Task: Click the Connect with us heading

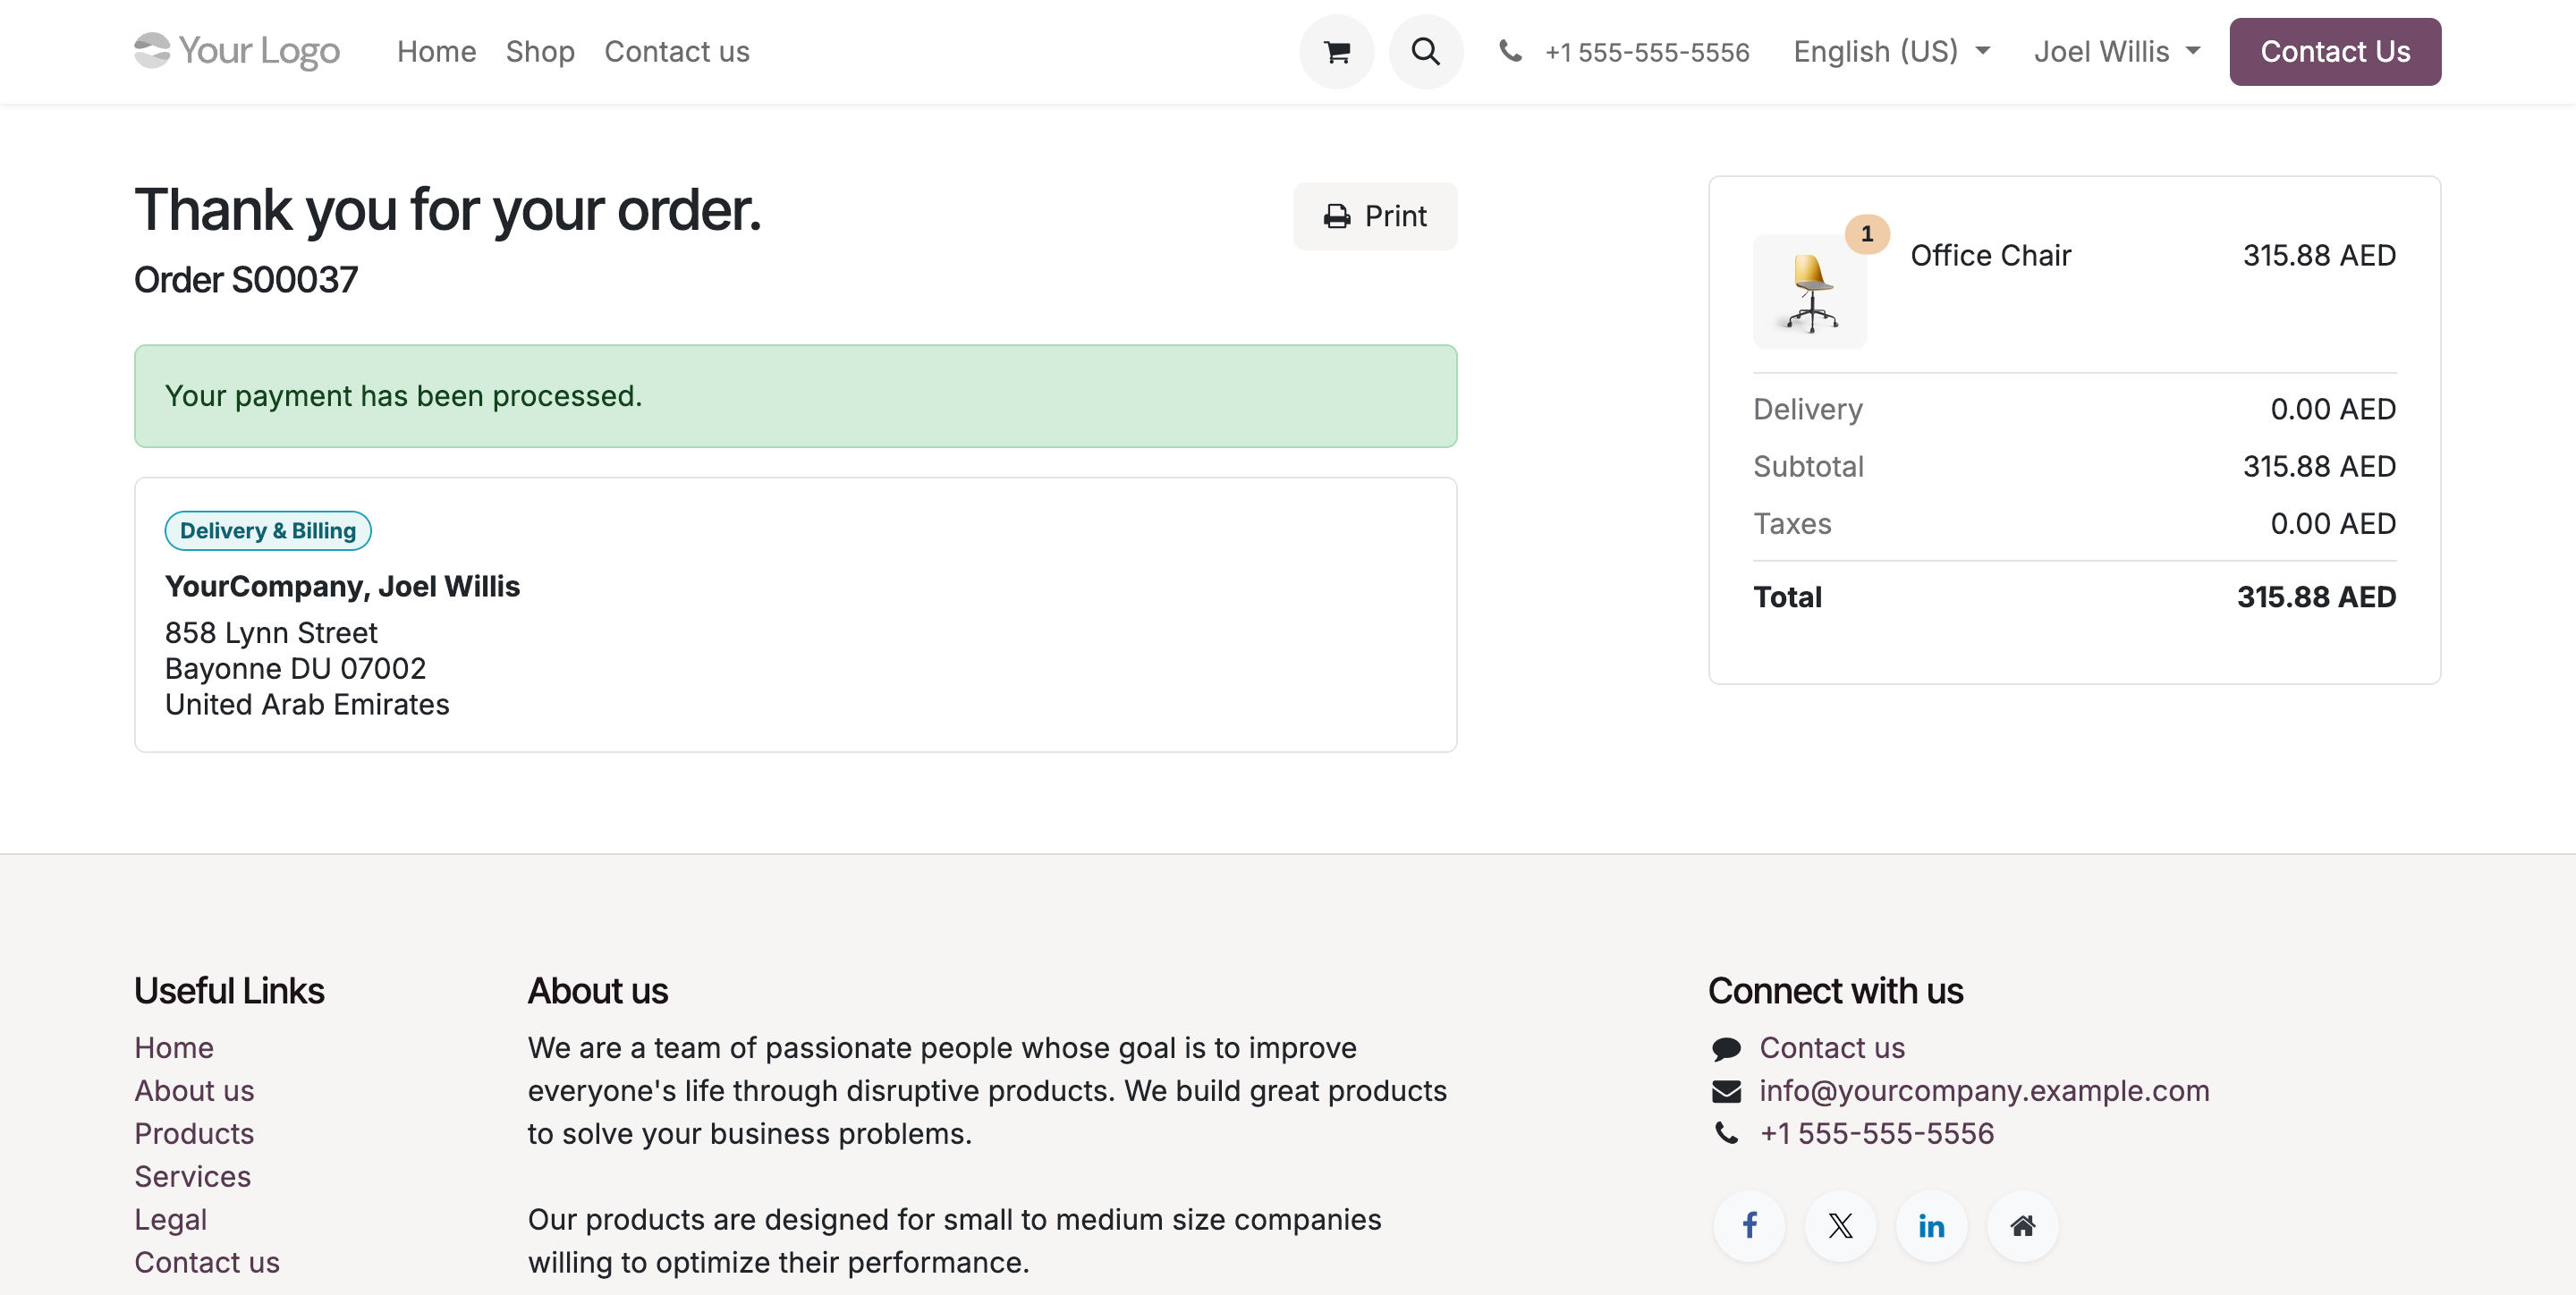Action: pyautogui.click(x=1835, y=990)
